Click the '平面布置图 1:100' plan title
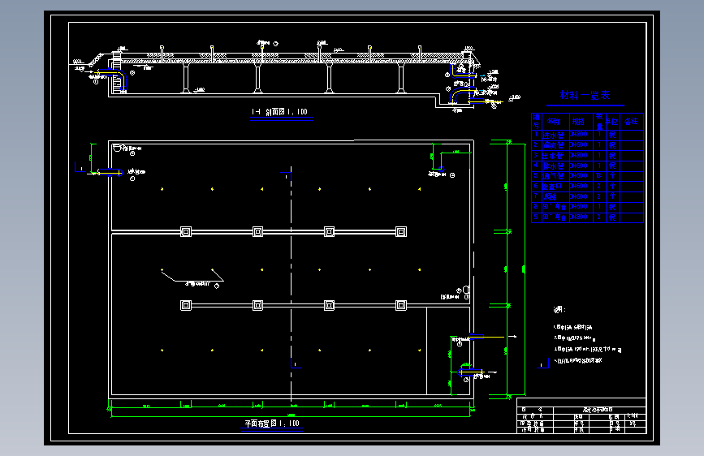The width and height of the screenshot is (704, 456). click(272, 424)
